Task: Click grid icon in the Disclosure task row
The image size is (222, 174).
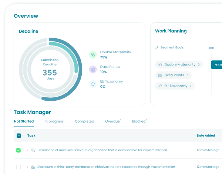Action: click(33, 167)
